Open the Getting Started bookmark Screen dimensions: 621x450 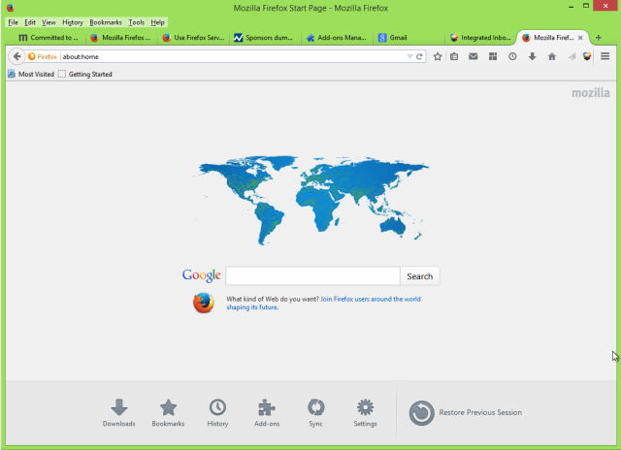click(x=85, y=74)
